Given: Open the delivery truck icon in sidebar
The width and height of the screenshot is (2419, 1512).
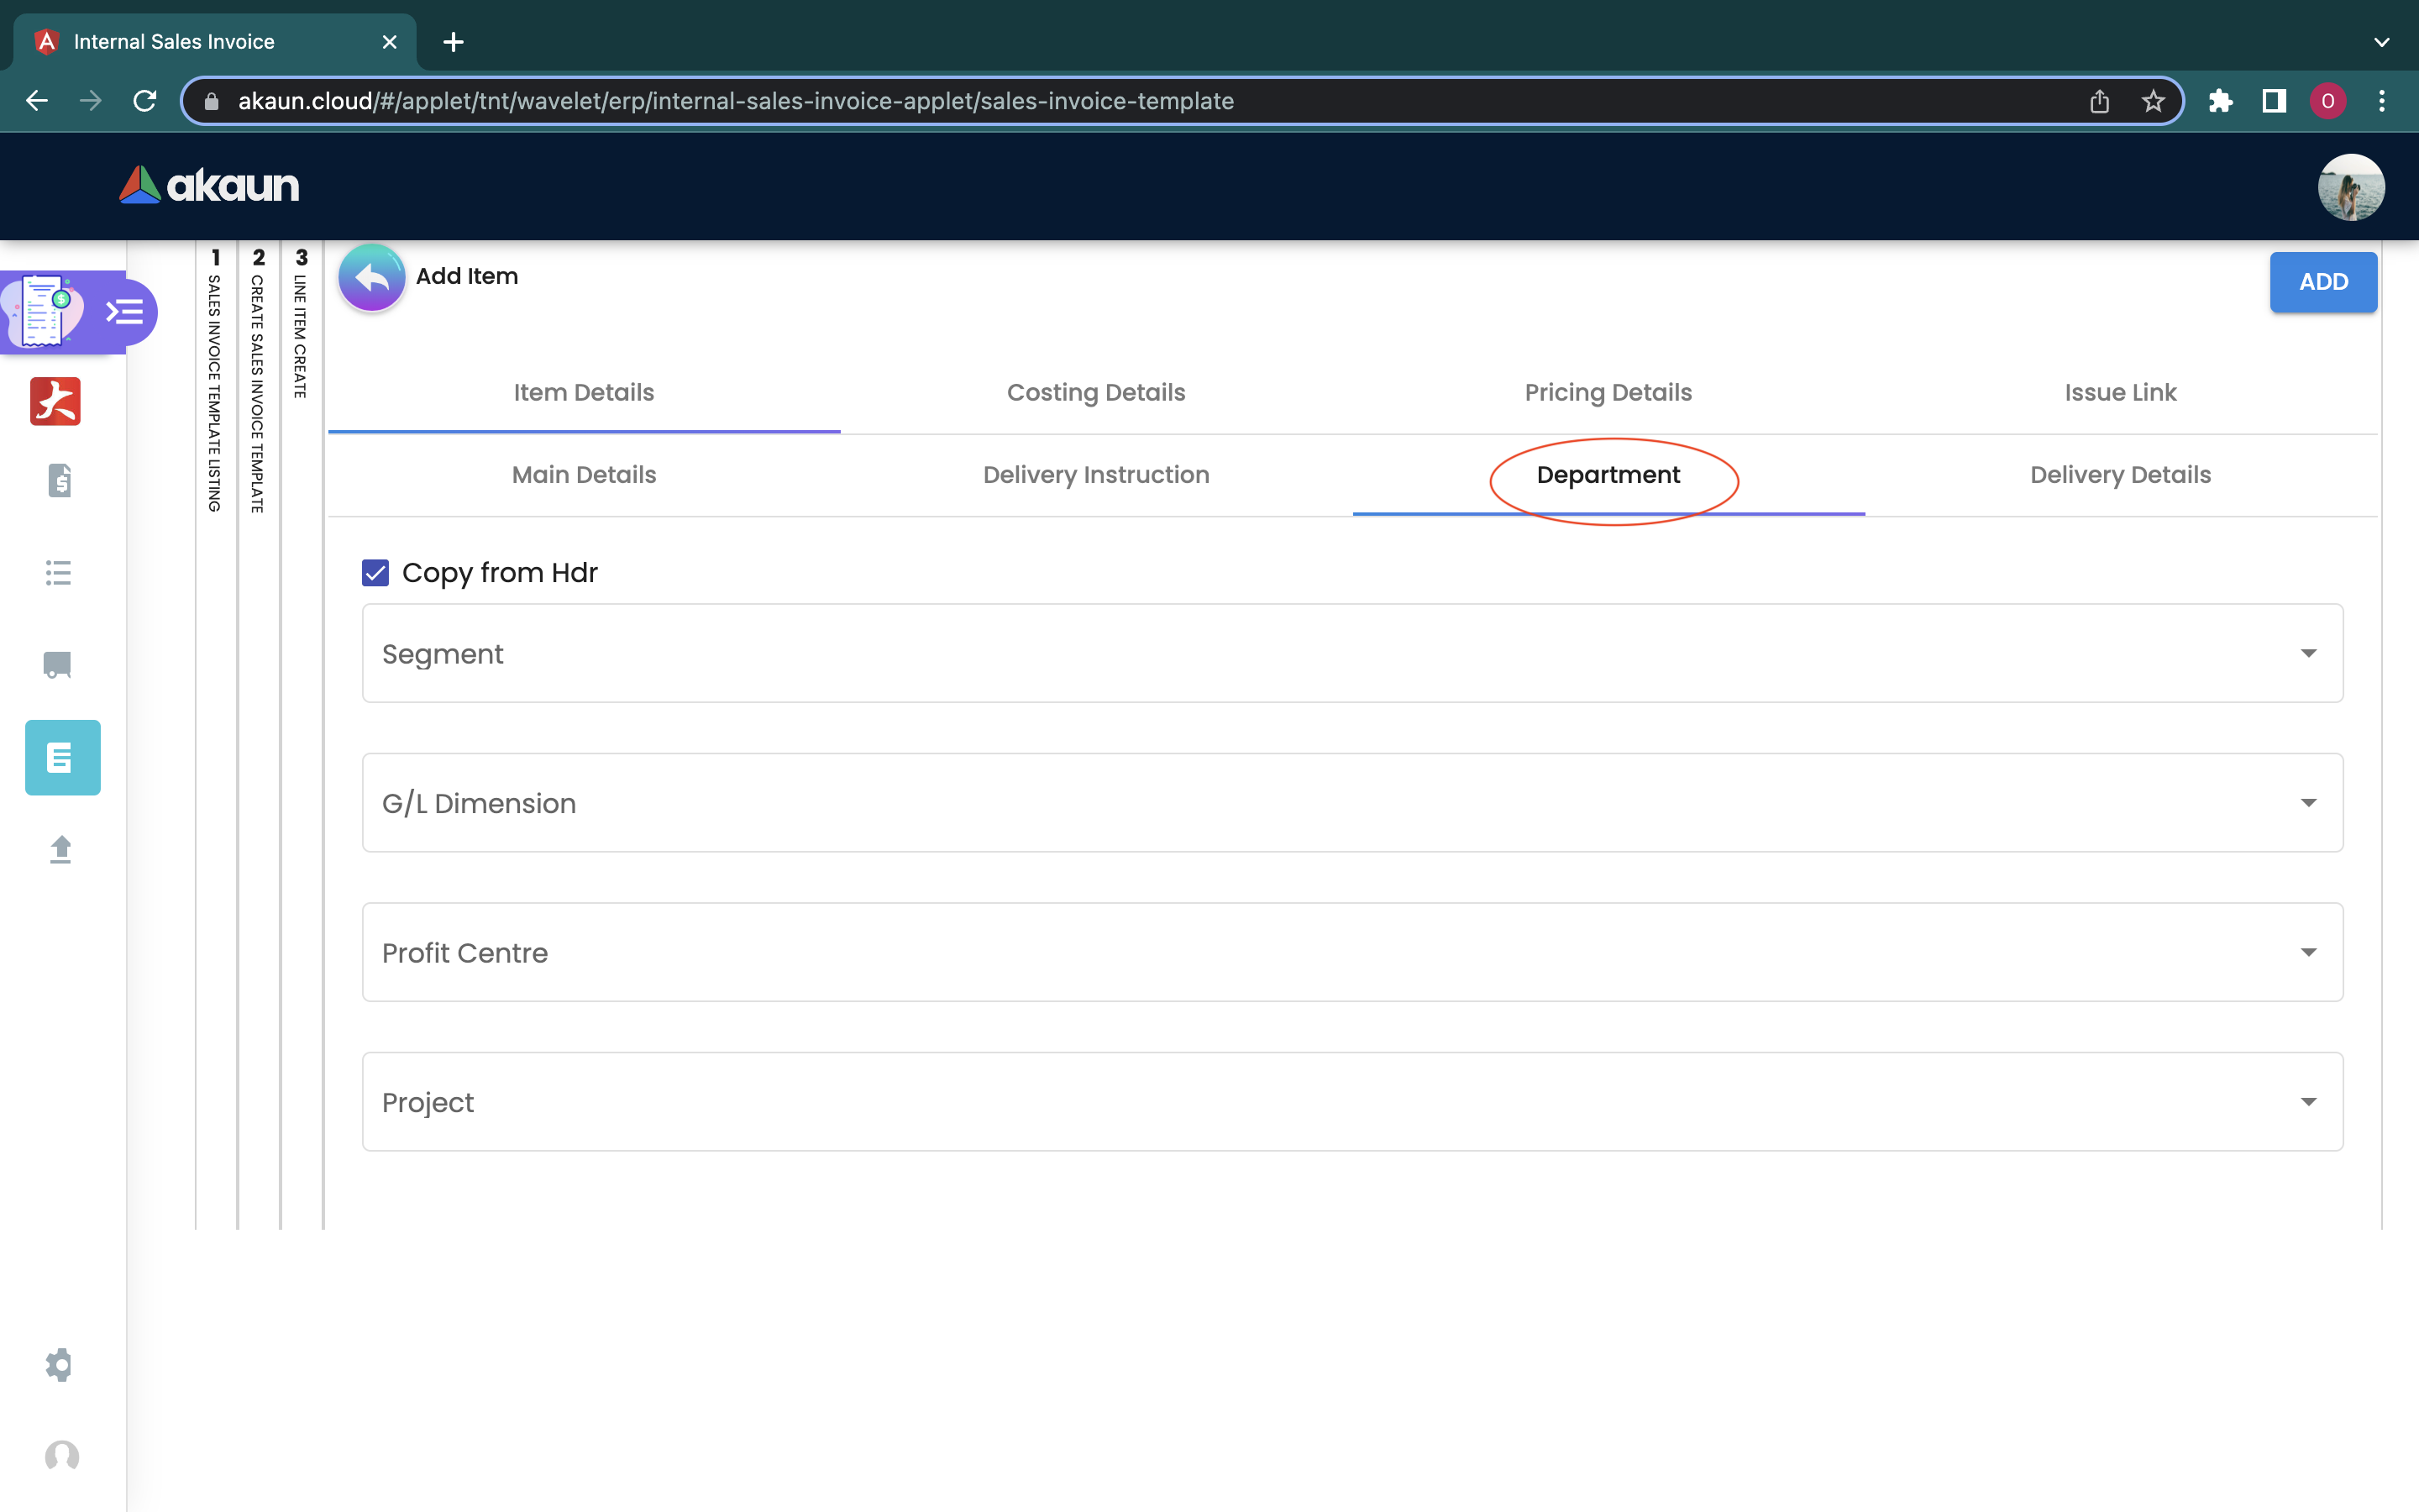Looking at the screenshot, I should (58, 665).
